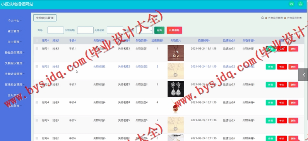The image size is (308, 141).
Task: Check the row checkbox for 账号2
Action: coord(37,66)
